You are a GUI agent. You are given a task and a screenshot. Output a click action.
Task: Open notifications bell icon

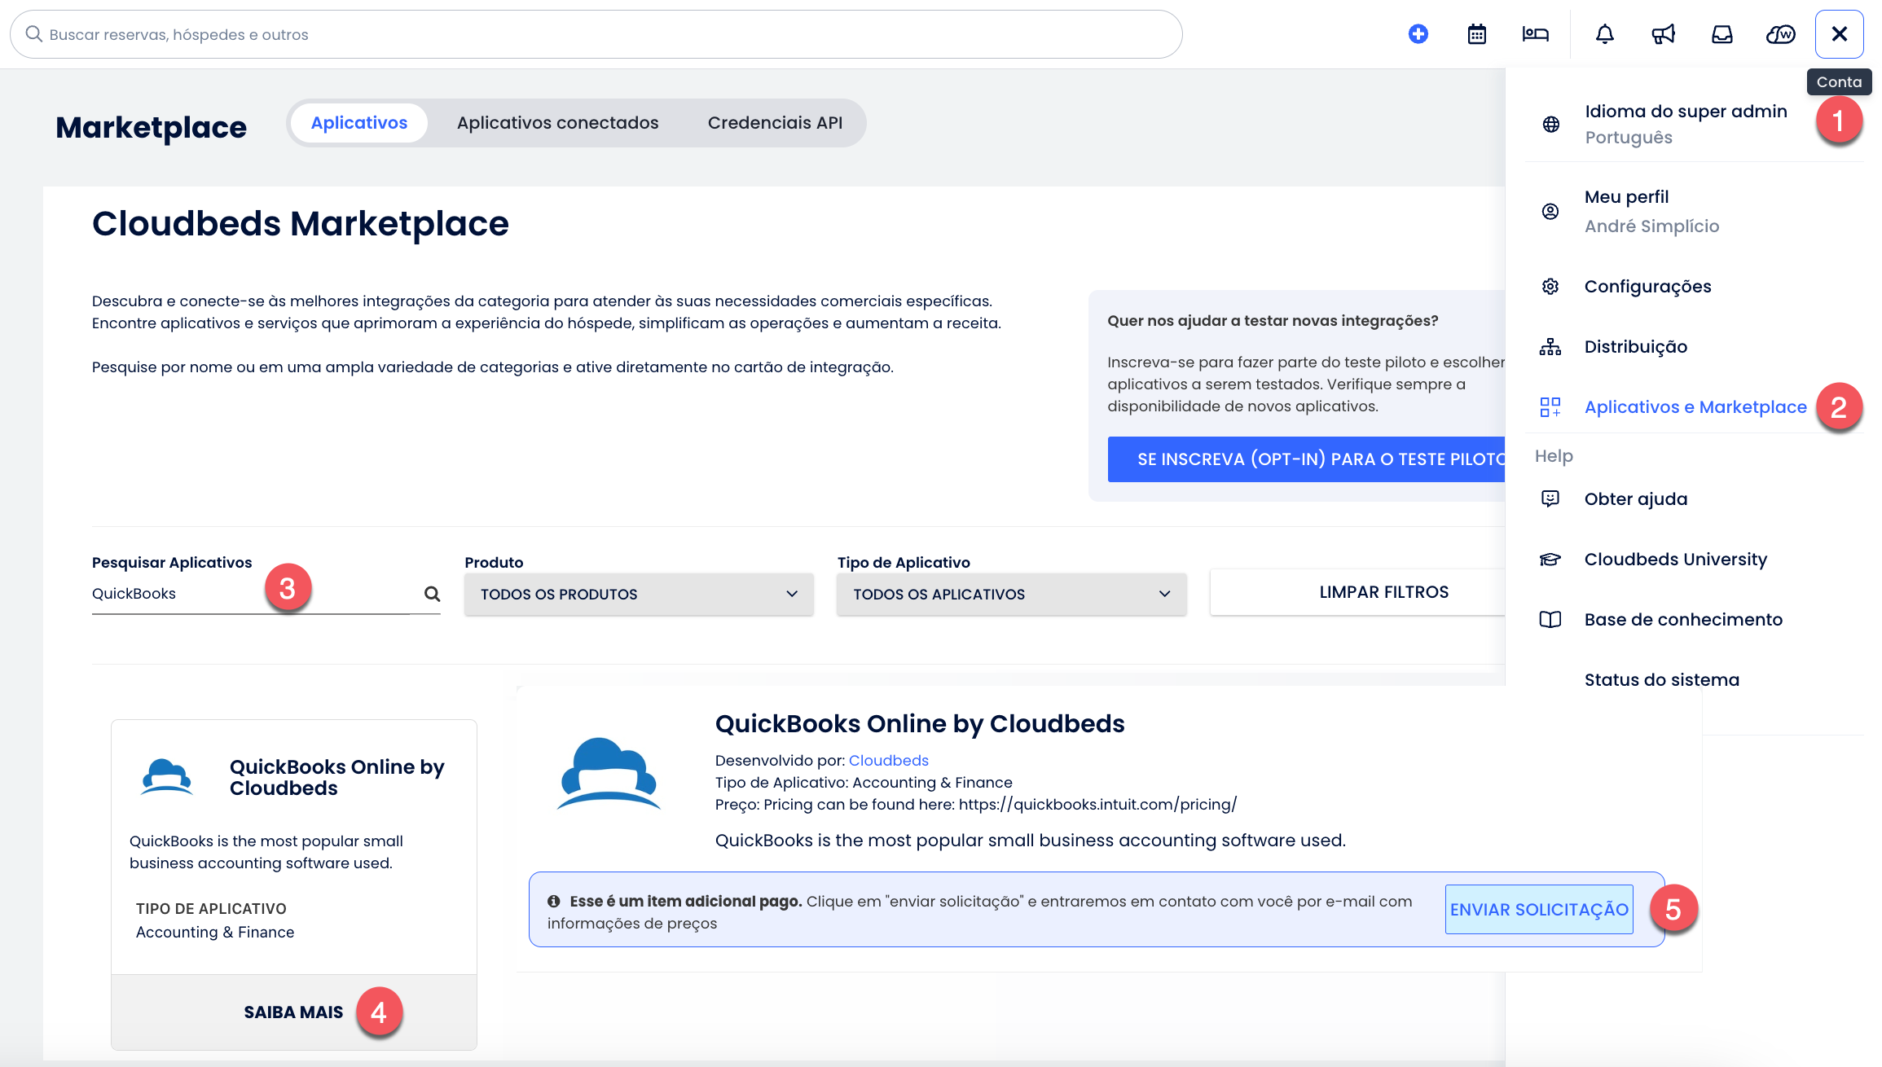(x=1604, y=34)
